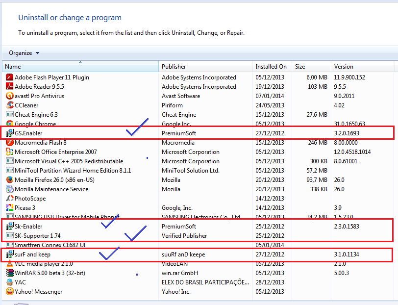Click the 3.2.0.1693 version value
Screen dimensions: 398x305
(x=347, y=133)
